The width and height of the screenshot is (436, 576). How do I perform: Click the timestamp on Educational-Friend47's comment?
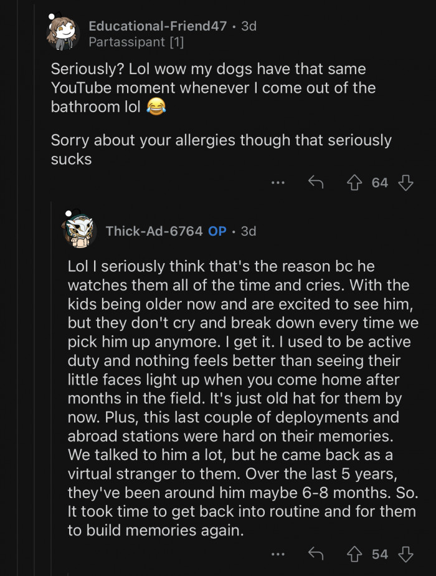pos(249,26)
